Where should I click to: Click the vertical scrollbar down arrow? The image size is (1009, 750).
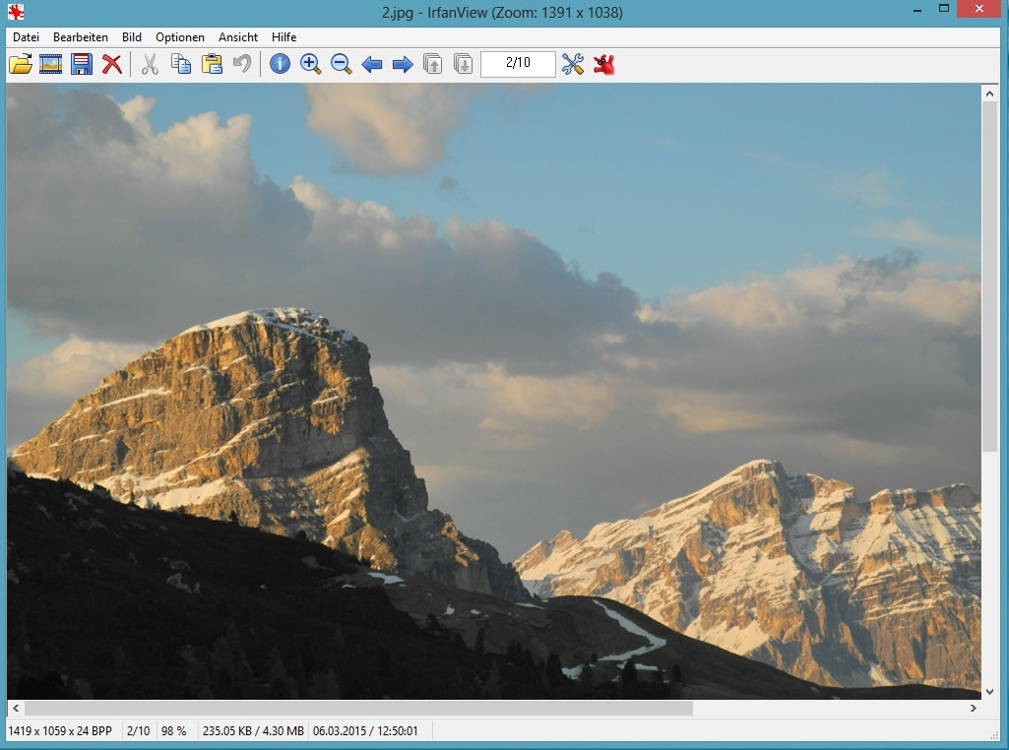[989, 692]
